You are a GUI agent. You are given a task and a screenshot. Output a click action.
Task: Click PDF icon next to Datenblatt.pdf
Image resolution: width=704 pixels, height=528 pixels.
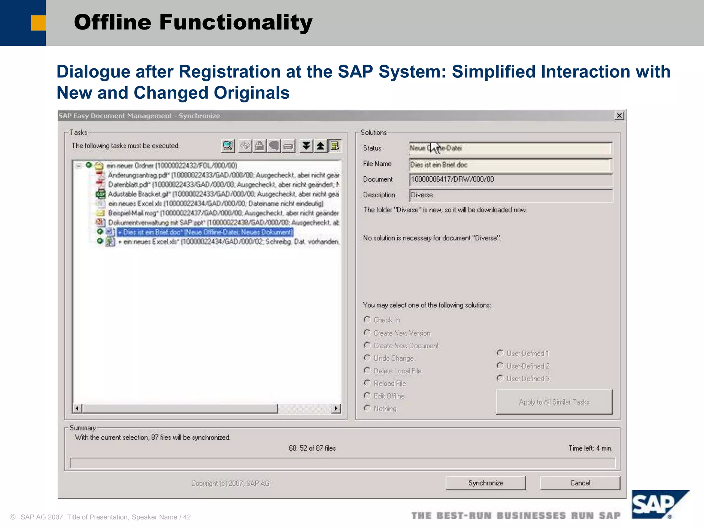[100, 185]
